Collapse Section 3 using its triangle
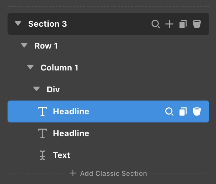The image size is (216, 184). pyautogui.click(x=18, y=23)
